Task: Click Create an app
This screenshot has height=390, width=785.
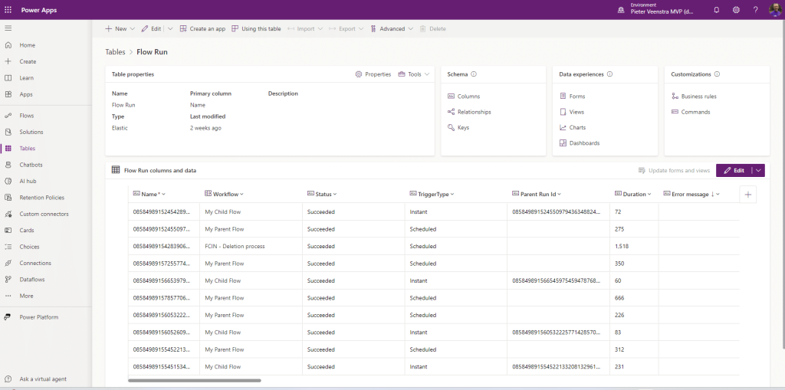Action: [202, 28]
